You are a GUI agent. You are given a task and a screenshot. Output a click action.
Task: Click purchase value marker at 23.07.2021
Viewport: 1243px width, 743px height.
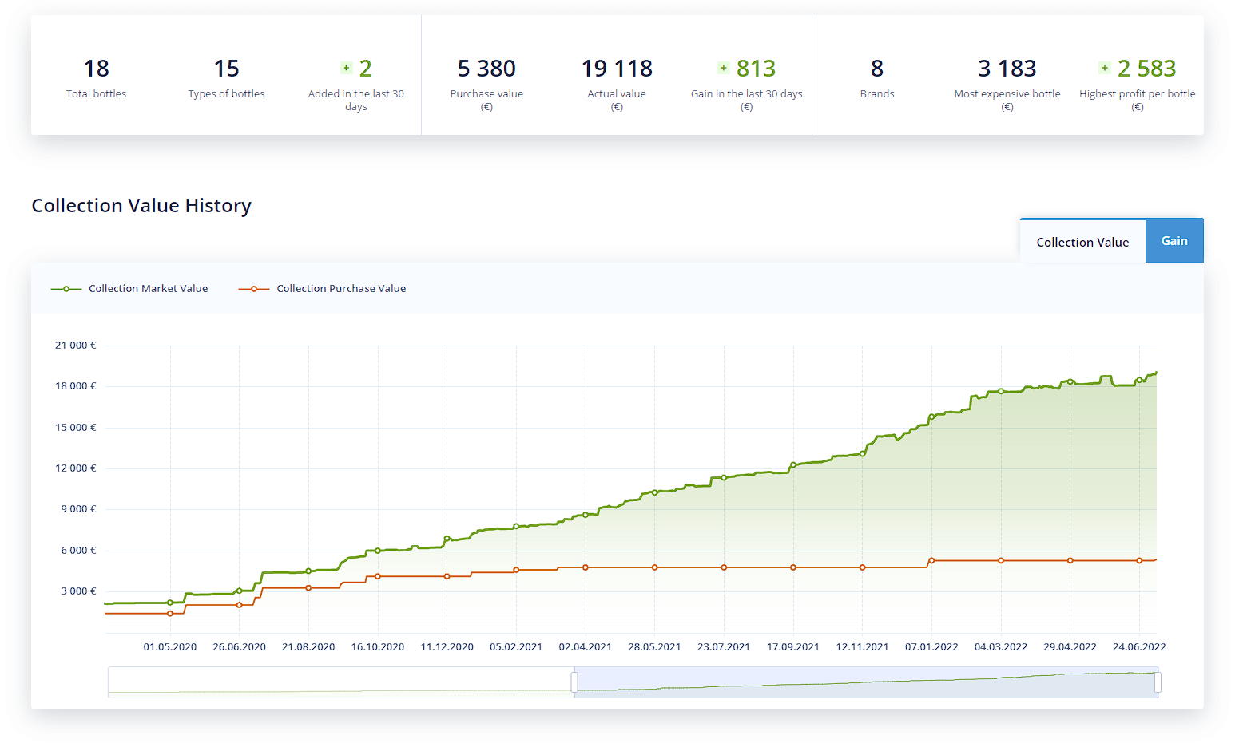pyautogui.click(x=724, y=567)
